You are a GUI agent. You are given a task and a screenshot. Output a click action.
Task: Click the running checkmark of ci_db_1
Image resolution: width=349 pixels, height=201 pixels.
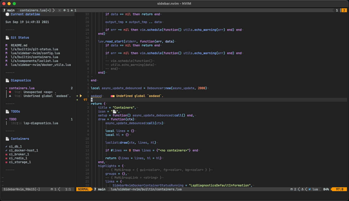[x=6, y=147]
